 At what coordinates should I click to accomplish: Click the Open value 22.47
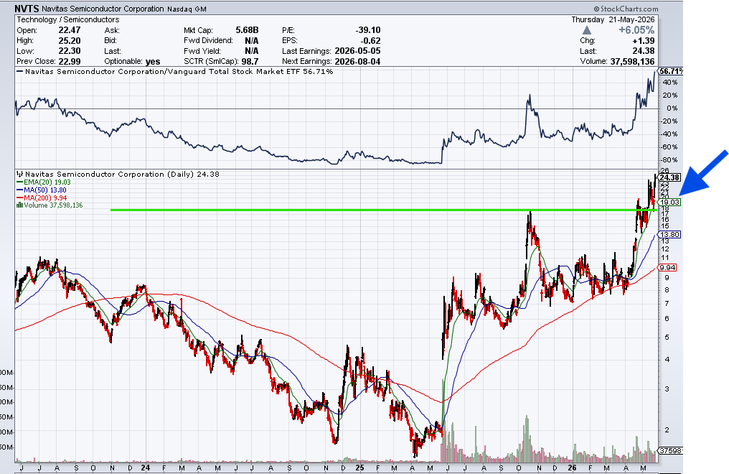(x=70, y=30)
